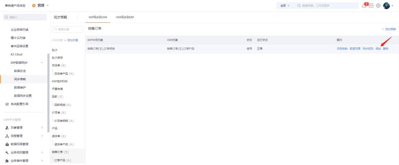
Task: Open 数据范围 for the sales order row
Action: (x=355, y=48)
